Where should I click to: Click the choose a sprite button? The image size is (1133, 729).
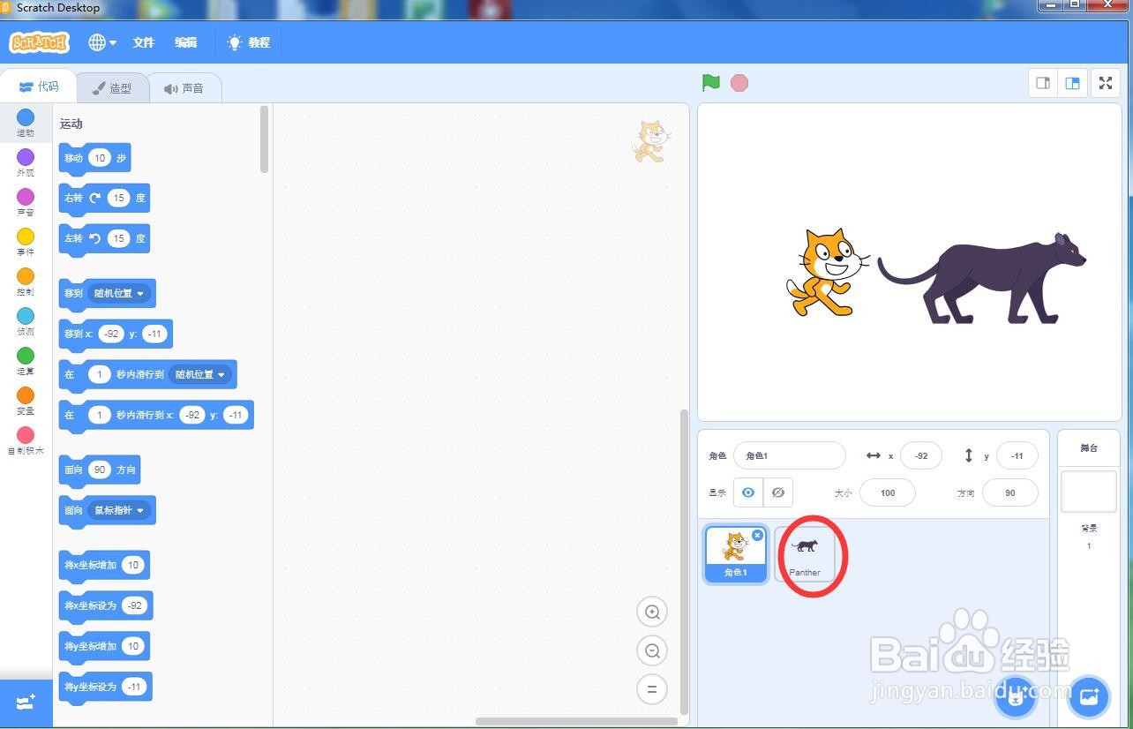coord(1016,698)
